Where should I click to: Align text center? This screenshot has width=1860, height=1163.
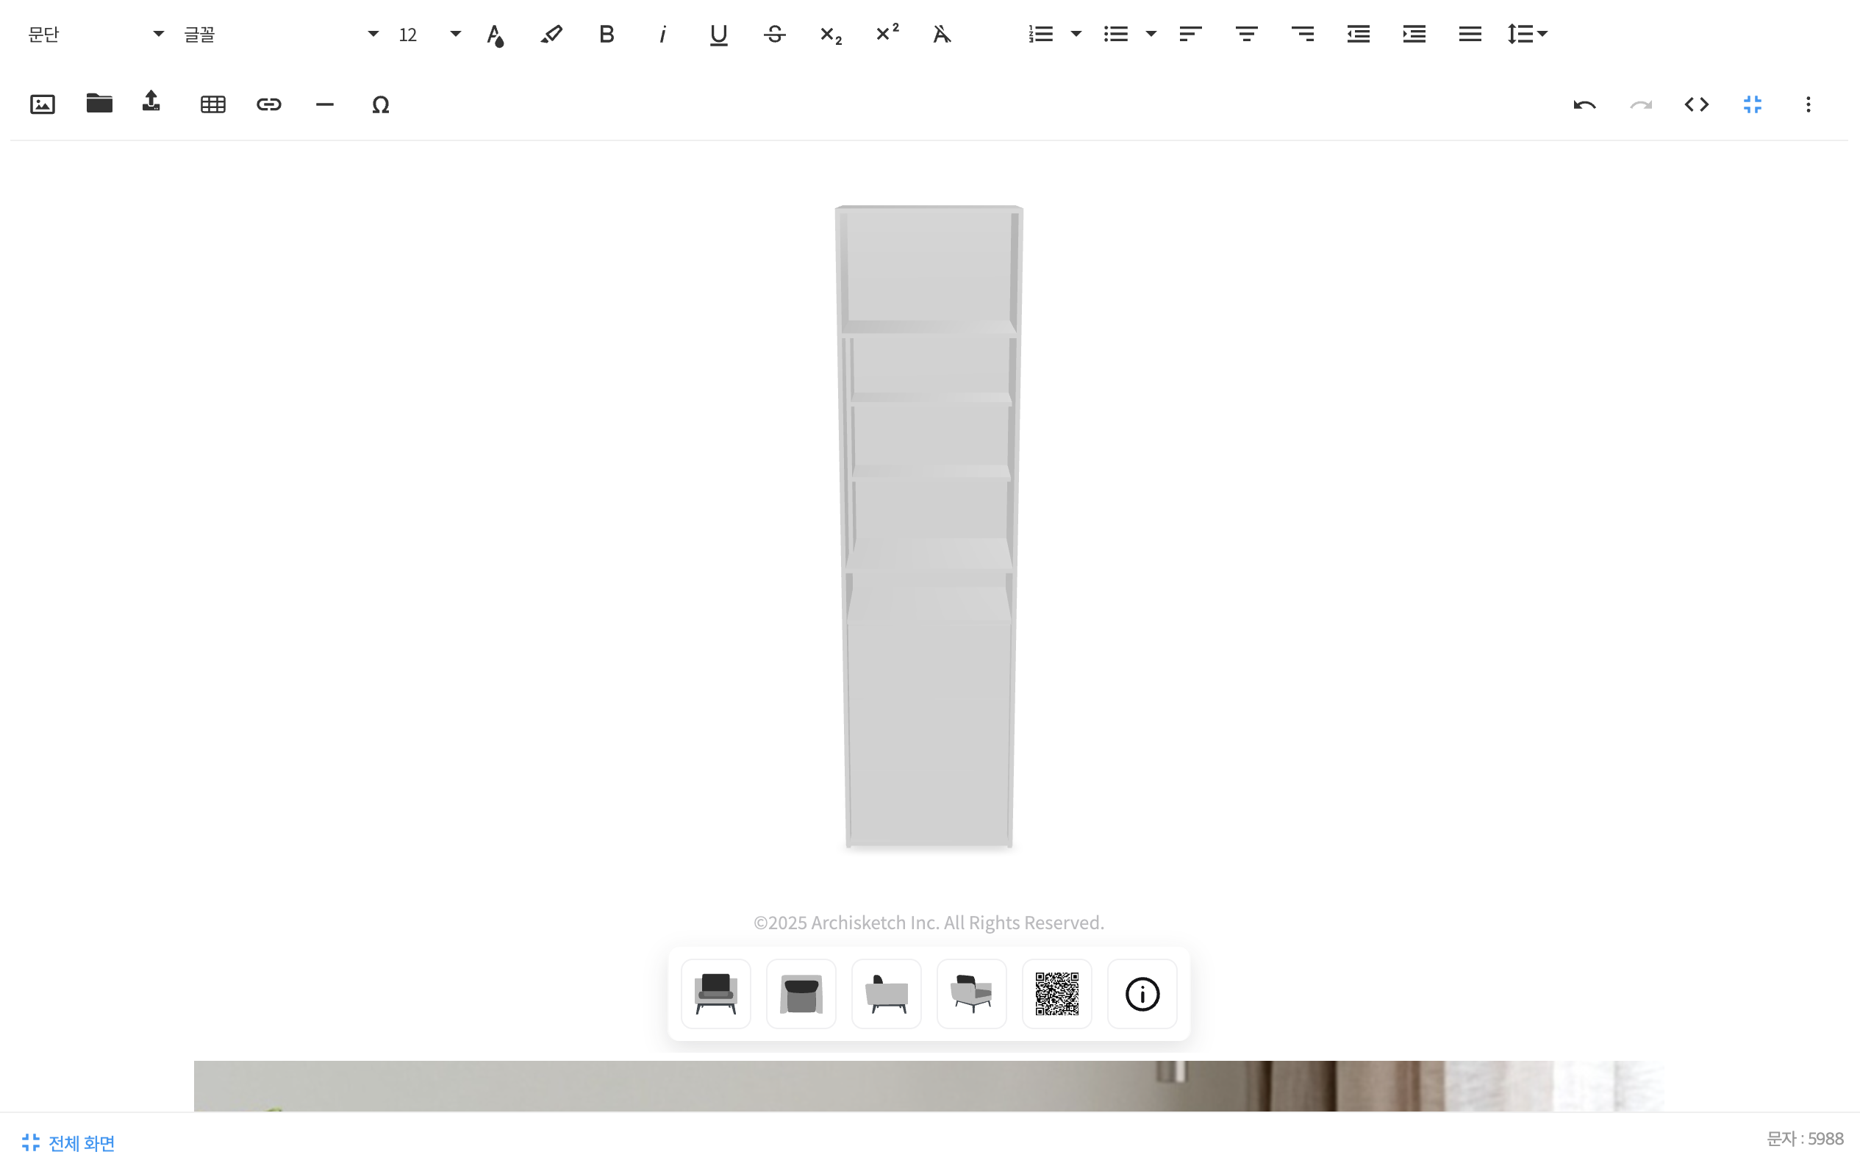click(x=1246, y=35)
